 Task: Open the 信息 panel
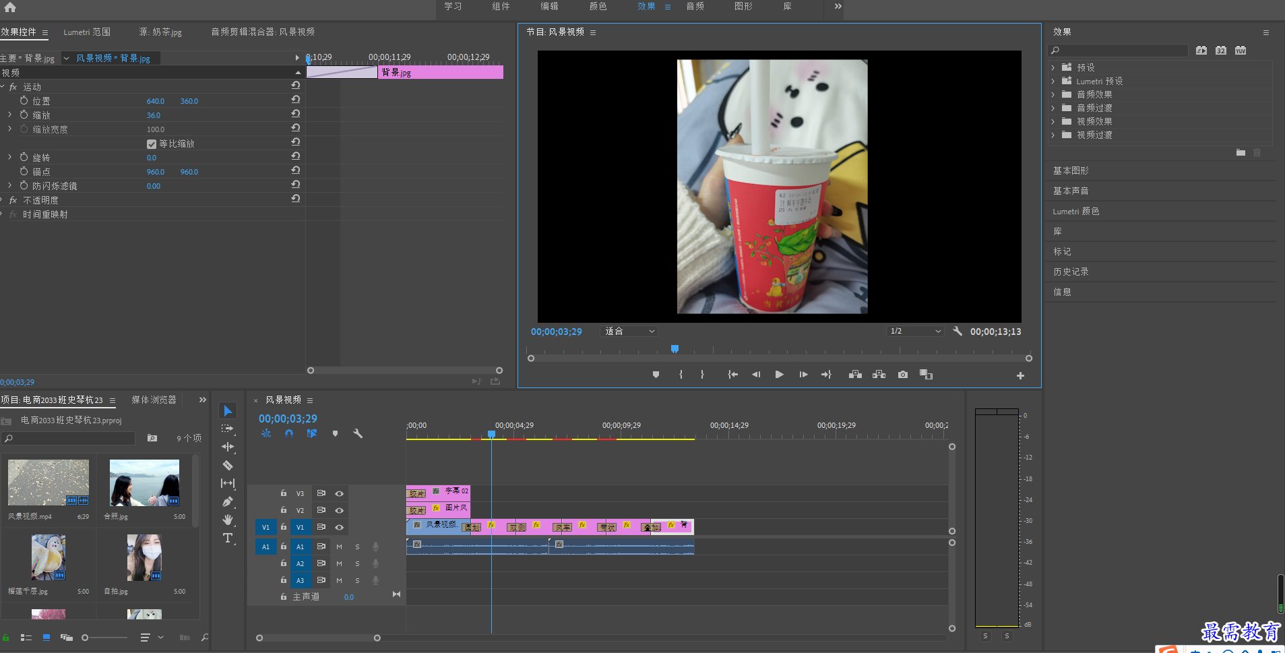[x=1062, y=292]
